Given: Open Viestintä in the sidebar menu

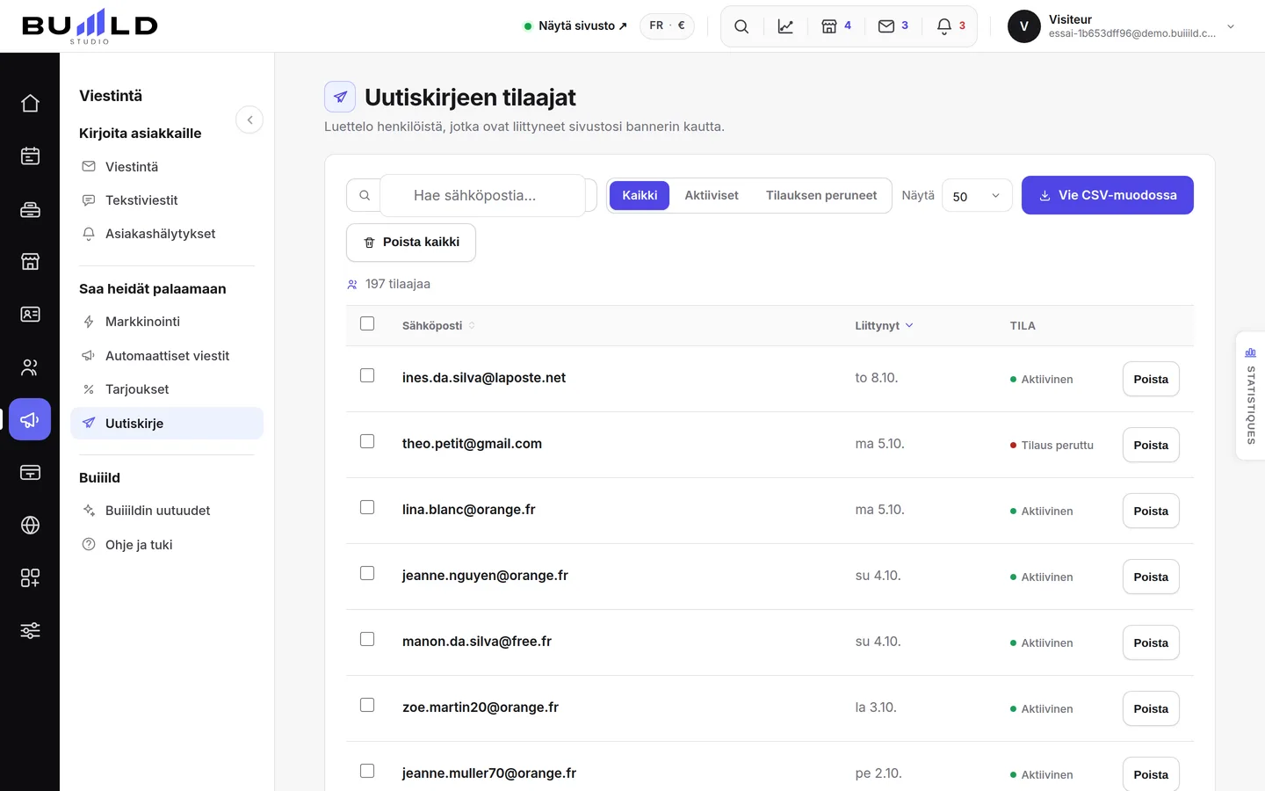Looking at the screenshot, I should coord(167,167).
